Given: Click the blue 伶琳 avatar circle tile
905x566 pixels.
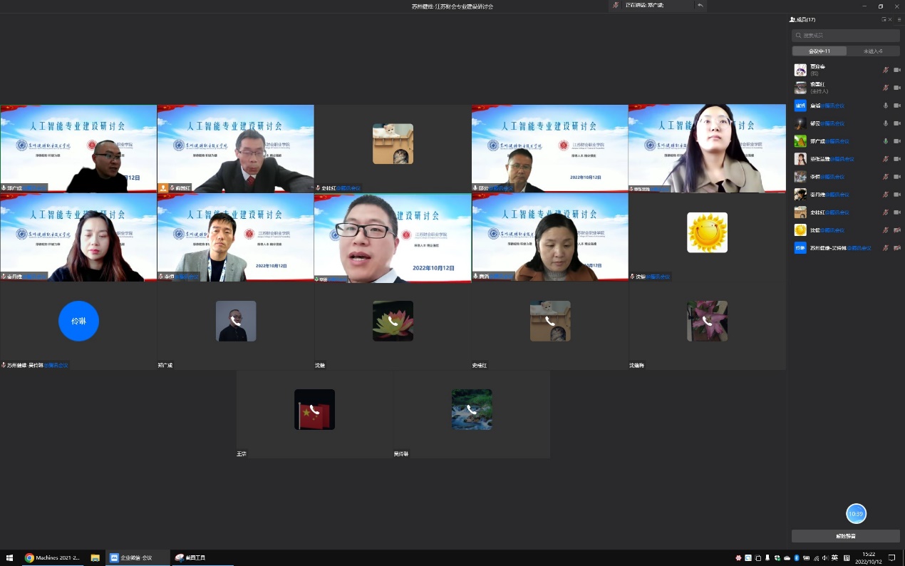Looking at the screenshot, I should [78, 321].
